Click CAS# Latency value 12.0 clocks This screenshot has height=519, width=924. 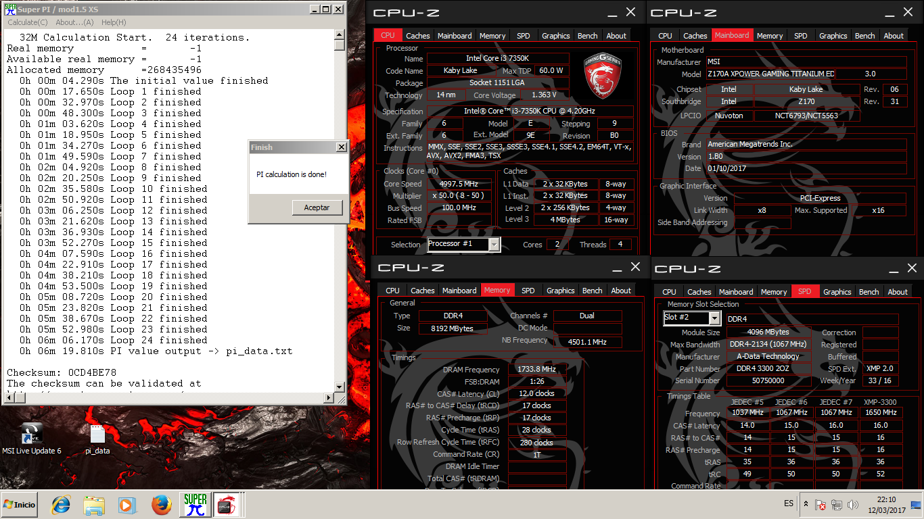coord(536,393)
